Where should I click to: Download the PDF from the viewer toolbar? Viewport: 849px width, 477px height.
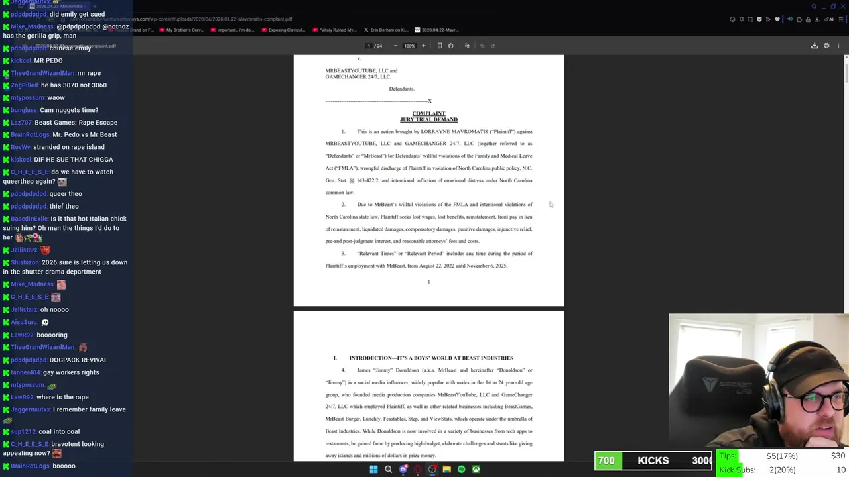coord(815,46)
